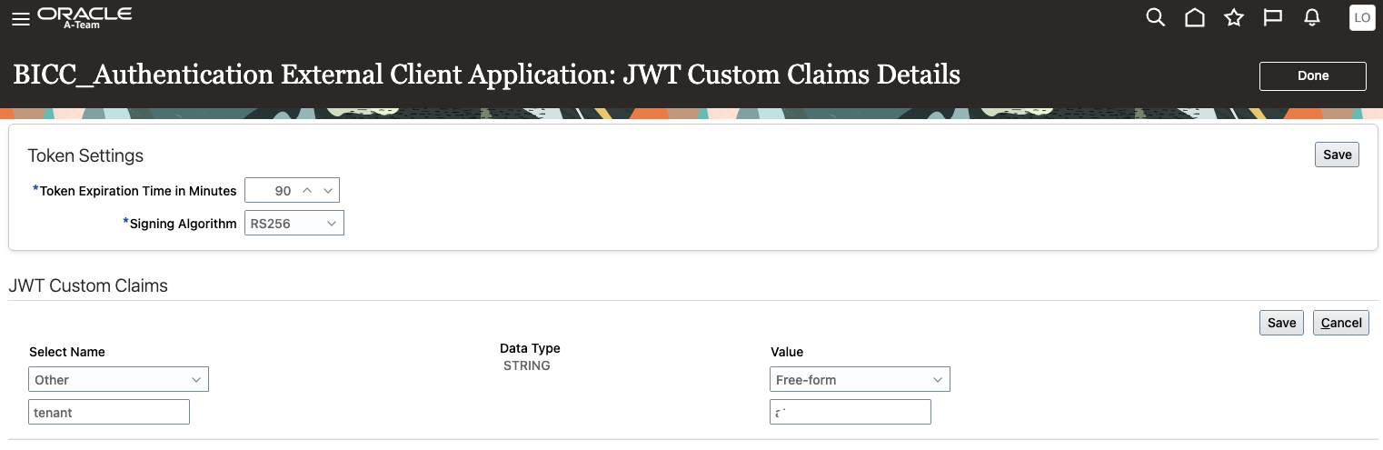Cancel the JWT Custom Claims edit

click(1340, 323)
